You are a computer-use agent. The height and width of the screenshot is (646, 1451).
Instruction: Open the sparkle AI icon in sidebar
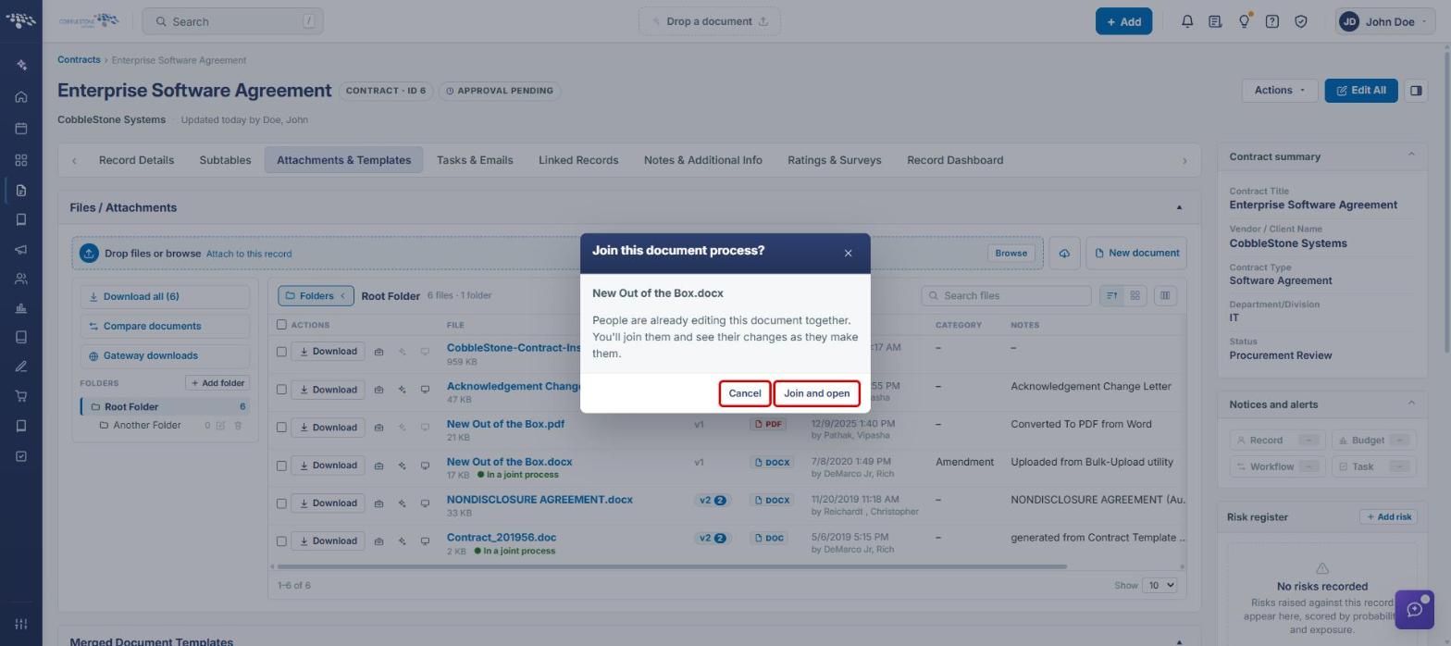point(21,65)
